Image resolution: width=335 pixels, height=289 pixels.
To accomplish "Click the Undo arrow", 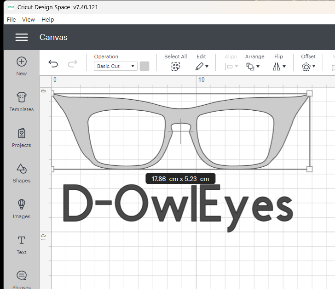I will (x=53, y=64).
